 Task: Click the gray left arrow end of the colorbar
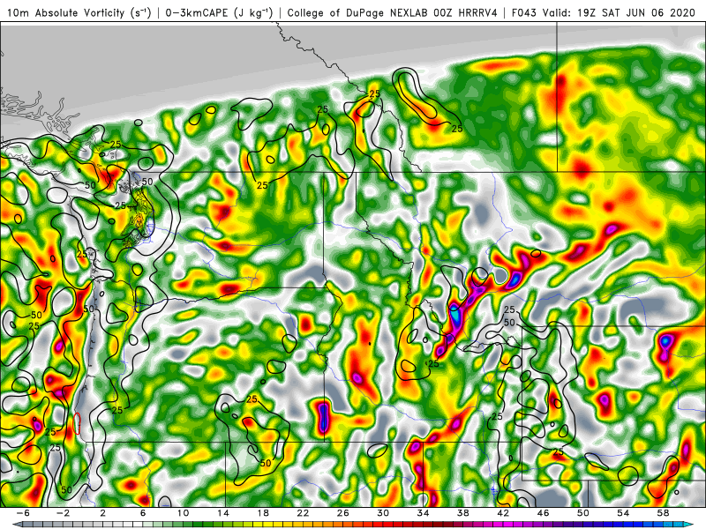tap(18, 525)
